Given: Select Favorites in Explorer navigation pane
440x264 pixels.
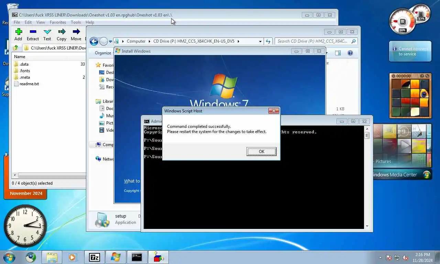Looking at the screenshot, I should (x=105, y=65).
